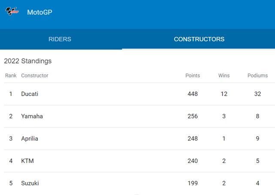This screenshot has width=275, height=195.
Task: Click Ducati's 448 points value
Action: click(x=193, y=94)
